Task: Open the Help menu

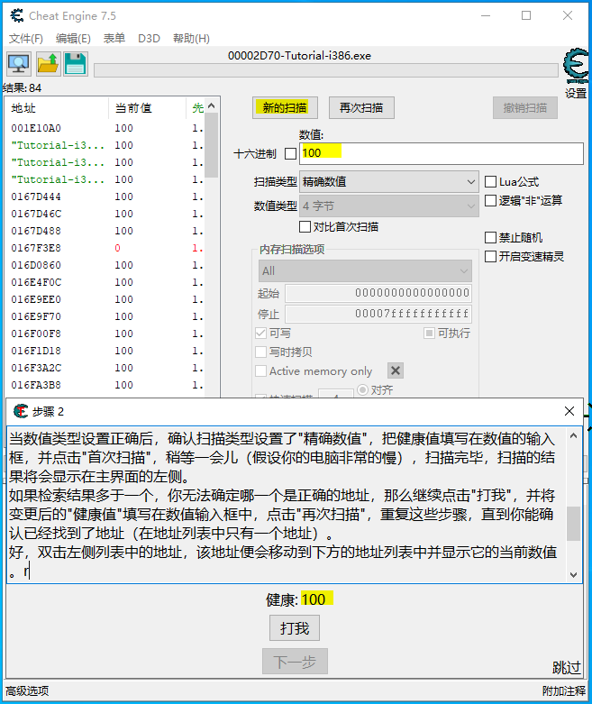Action: [191, 39]
